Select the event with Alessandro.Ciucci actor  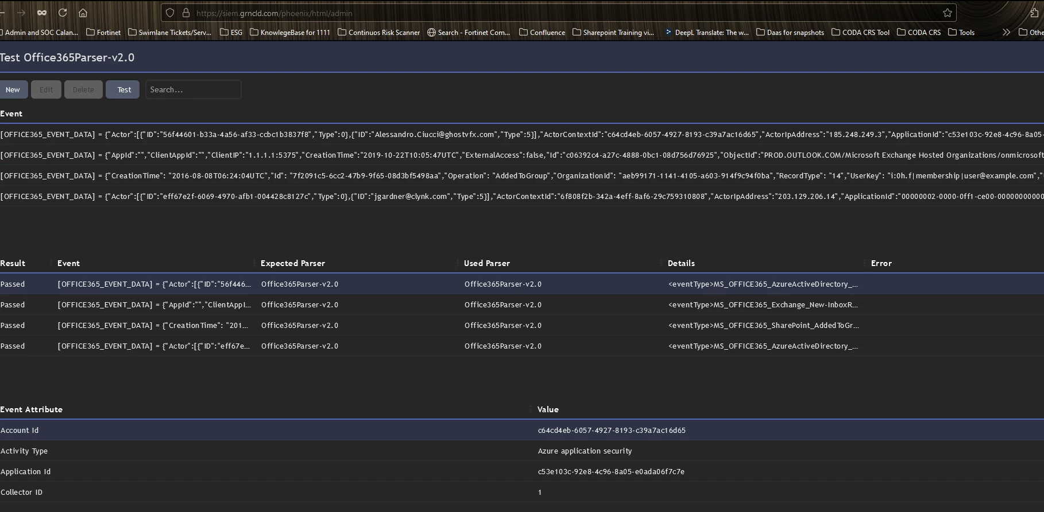coord(522,135)
